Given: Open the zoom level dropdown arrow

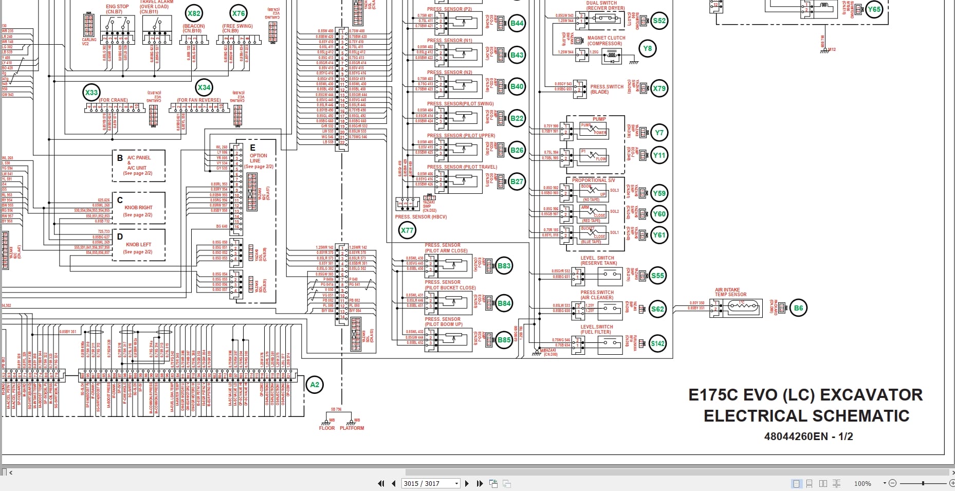Looking at the screenshot, I should [x=885, y=483].
